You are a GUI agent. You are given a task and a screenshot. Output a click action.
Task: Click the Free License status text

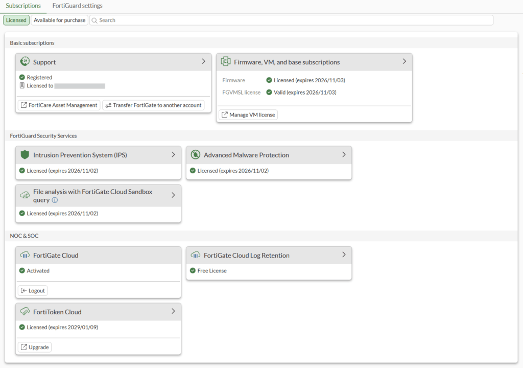tap(212, 270)
